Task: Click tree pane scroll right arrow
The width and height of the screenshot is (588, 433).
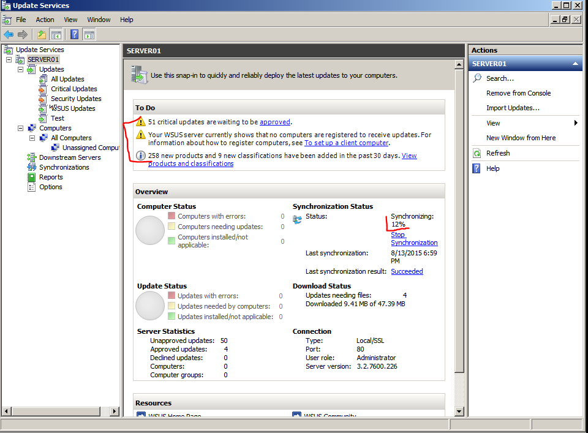Action: point(115,411)
